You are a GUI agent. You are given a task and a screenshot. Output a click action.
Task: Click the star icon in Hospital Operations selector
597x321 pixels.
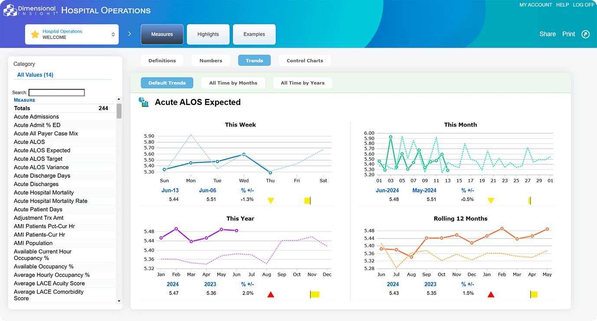35,34
